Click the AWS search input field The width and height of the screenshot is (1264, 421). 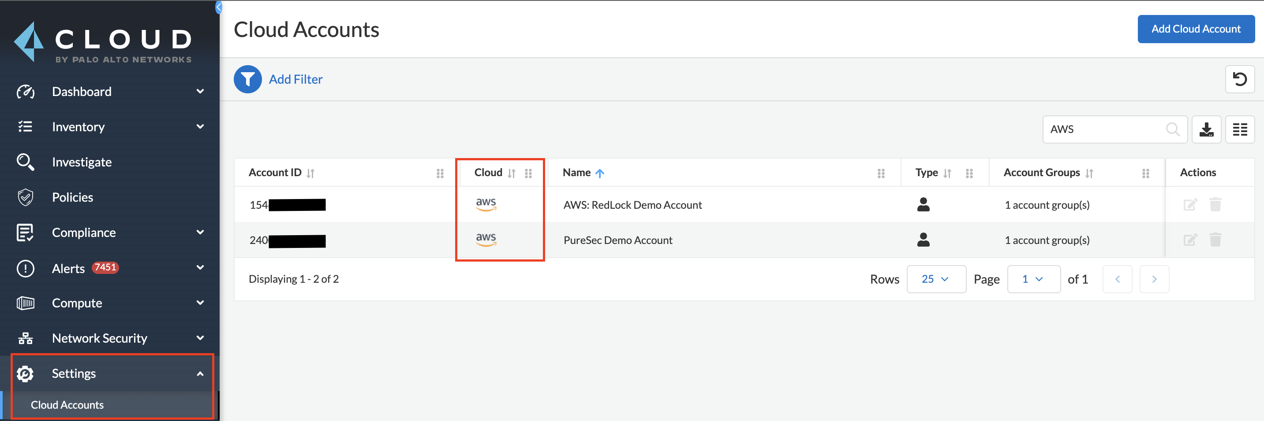pos(1104,129)
